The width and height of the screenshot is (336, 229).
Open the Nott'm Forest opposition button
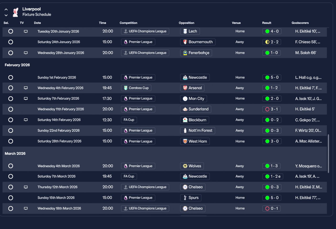pyautogui.click(x=198, y=130)
